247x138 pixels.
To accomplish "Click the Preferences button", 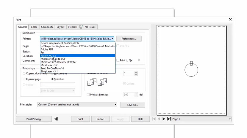I will (129, 39).
